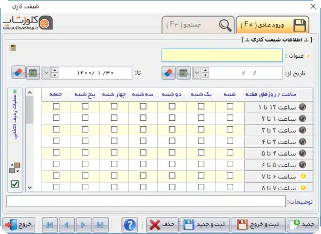Click the جدید new record button
This screenshot has width=321, height=234.
tap(303, 225)
